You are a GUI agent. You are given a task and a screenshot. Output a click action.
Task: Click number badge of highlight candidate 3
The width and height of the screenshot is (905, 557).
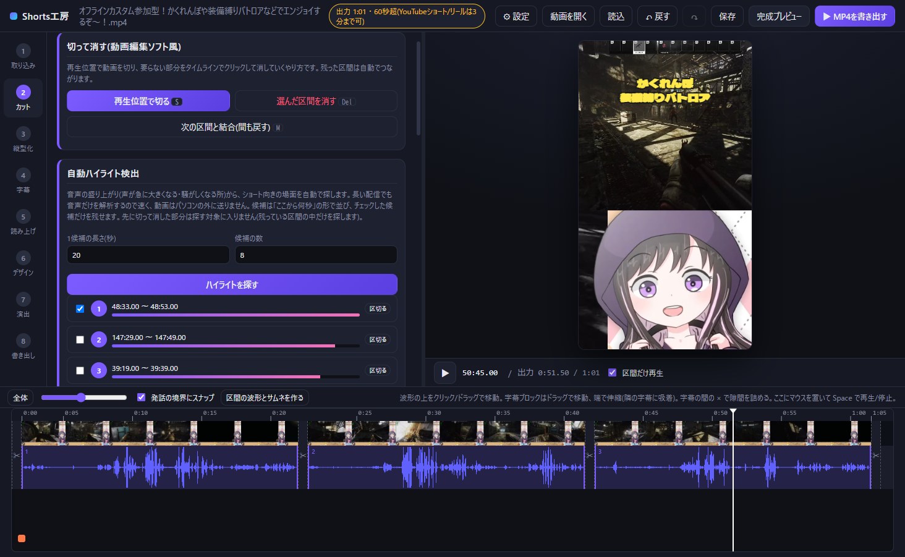click(99, 370)
